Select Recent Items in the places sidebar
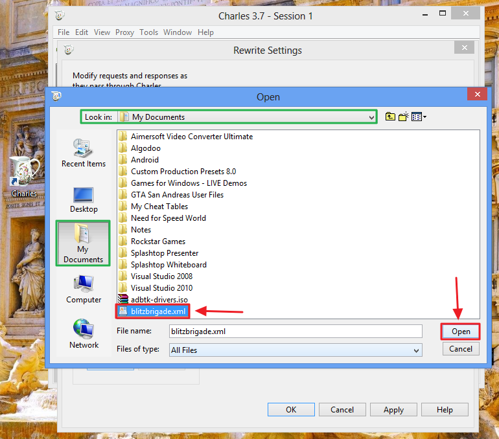The height and width of the screenshot is (439, 499). click(x=84, y=153)
